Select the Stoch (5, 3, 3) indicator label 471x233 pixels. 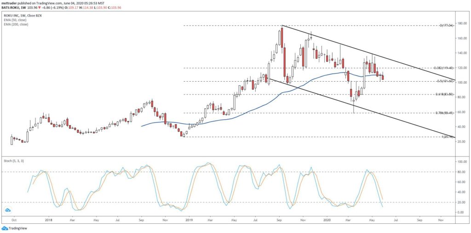point(13,161)
